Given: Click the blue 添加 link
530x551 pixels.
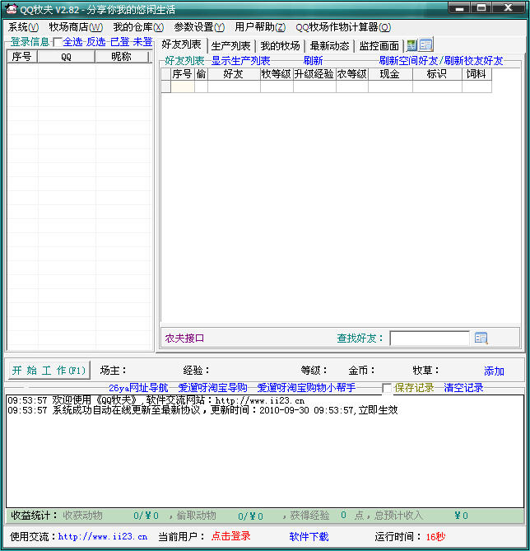Looking at the screenshot, I should pos(494,371).
